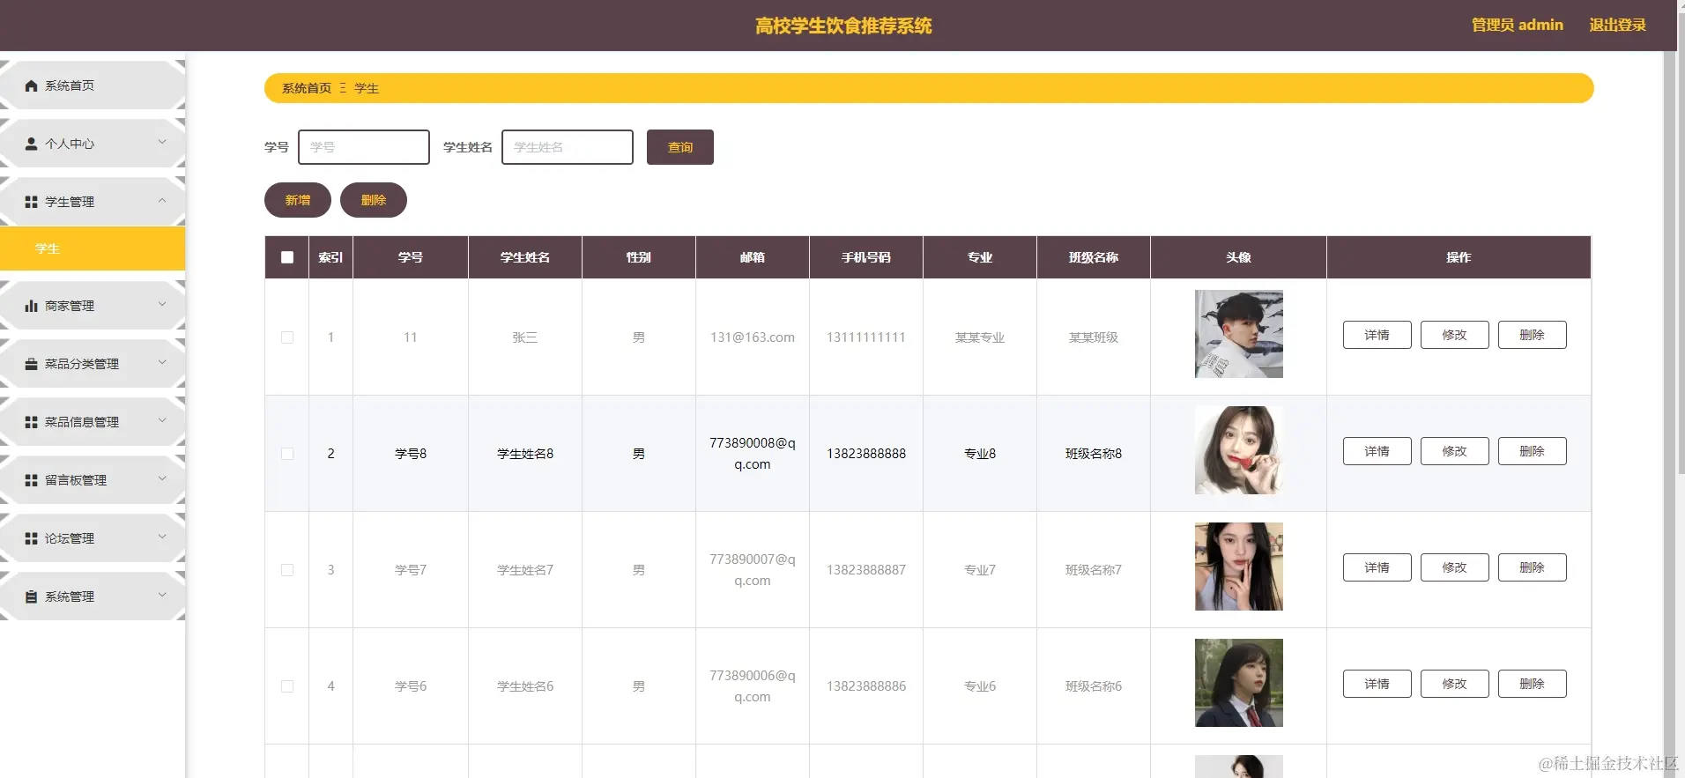Click the briefcase icon beside 菜品分类管理

[x=32, y=364]
